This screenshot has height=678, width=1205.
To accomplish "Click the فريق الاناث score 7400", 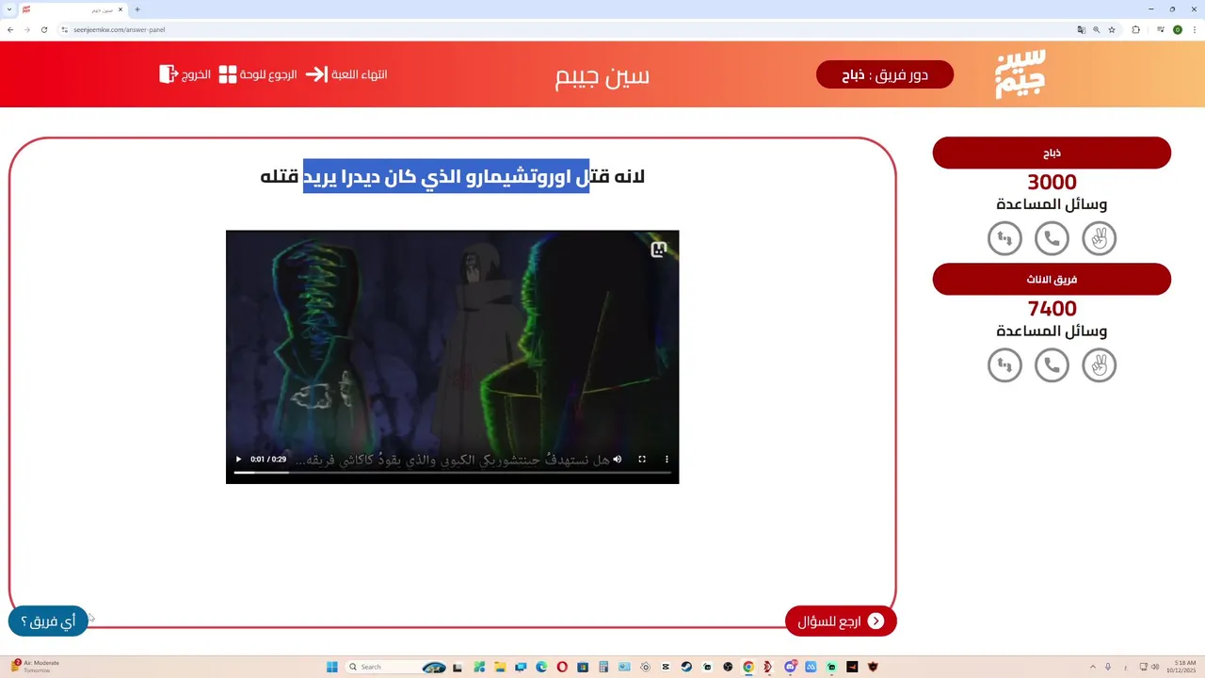I will (1052, 309).
